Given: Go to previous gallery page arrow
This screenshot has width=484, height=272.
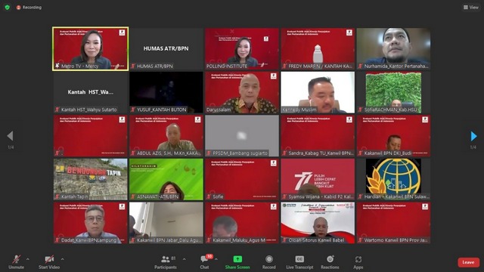Looking at the screenshot, I should (x=10, y=136).
